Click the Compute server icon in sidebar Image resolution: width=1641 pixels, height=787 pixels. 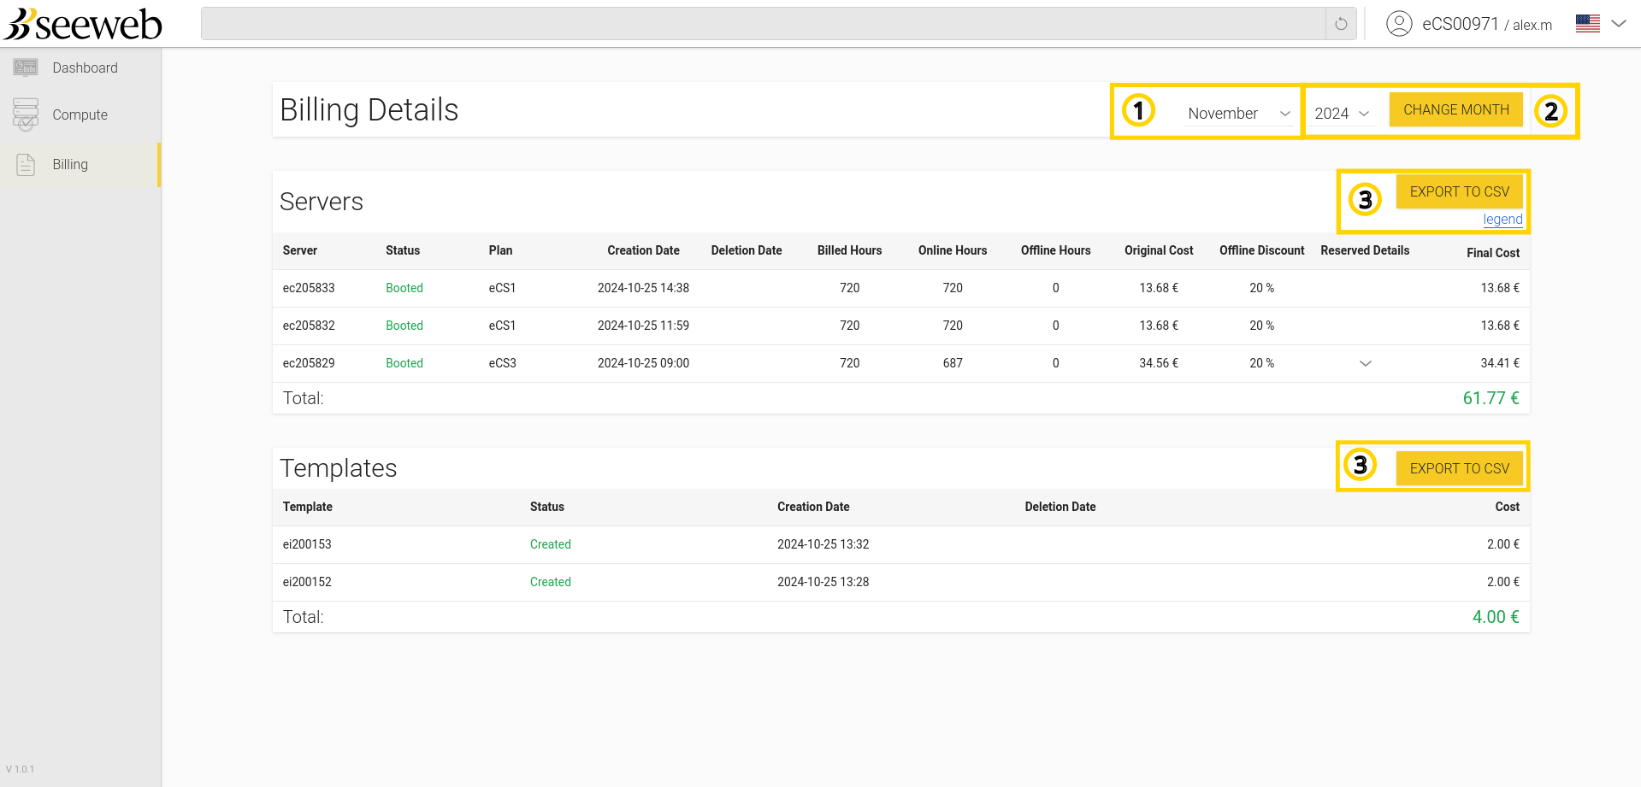26,115
